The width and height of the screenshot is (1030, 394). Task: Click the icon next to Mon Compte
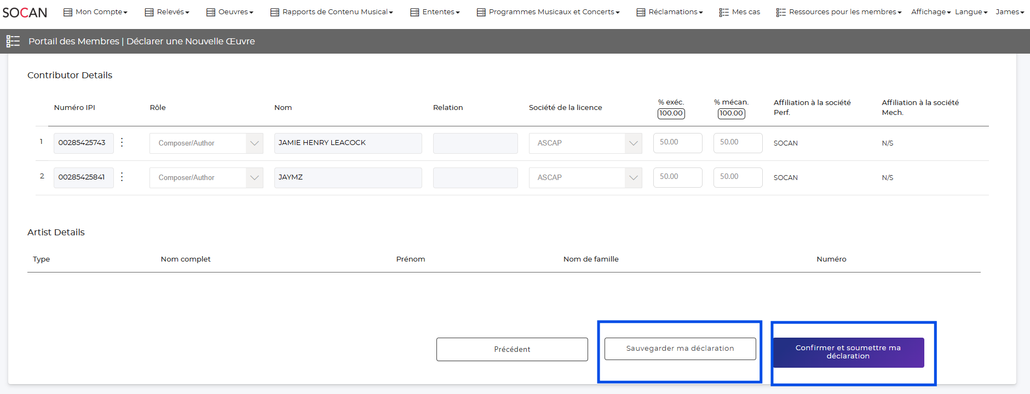point(68,12)
